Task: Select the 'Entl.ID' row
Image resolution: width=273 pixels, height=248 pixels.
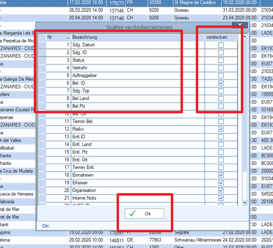Action: (138, 137)
